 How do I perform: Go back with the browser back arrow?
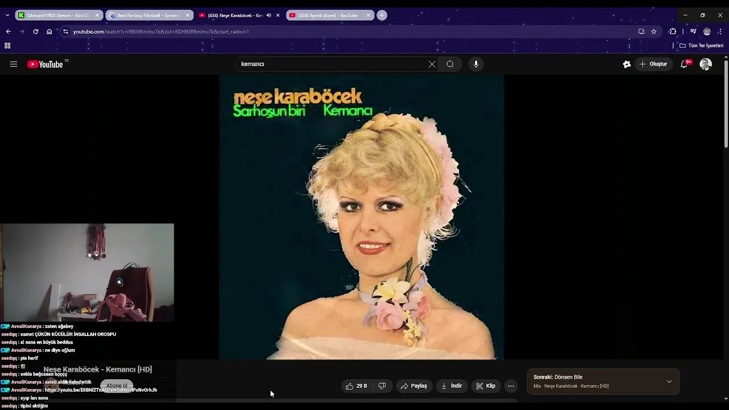(x=8, y=31)
